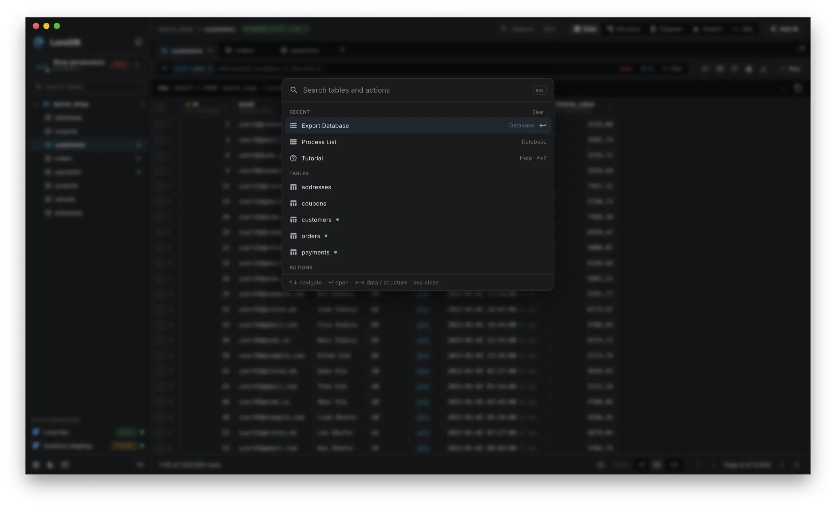Click the addresses table icon

tap(293, 187)
